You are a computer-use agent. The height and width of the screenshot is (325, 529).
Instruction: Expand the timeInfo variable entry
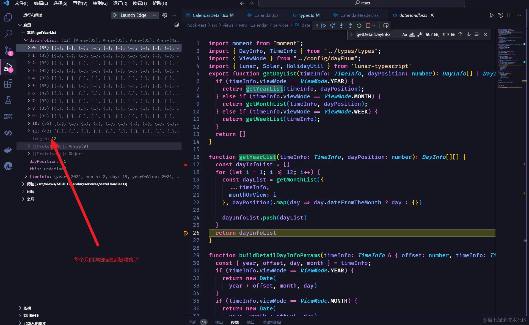point(26,177)
